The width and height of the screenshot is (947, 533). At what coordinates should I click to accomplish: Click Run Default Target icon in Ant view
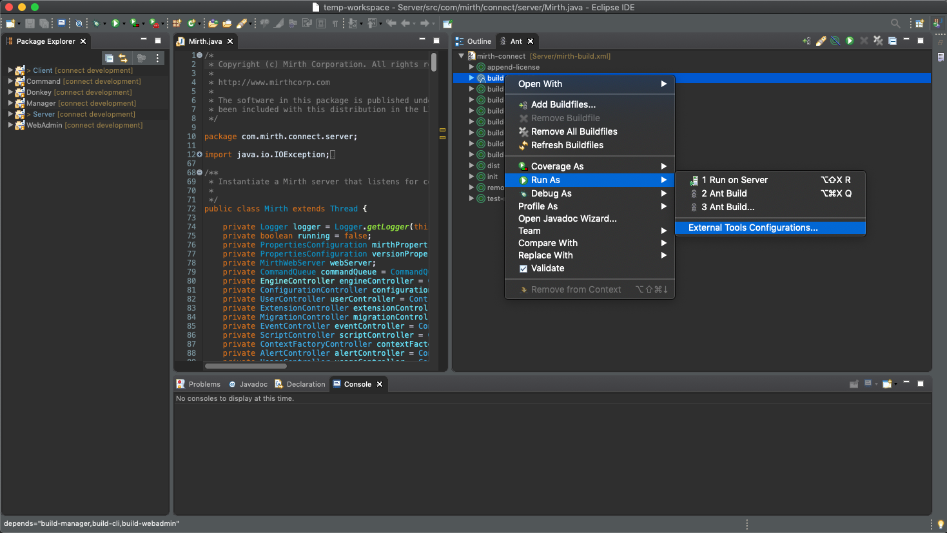(x=850, y=41)
